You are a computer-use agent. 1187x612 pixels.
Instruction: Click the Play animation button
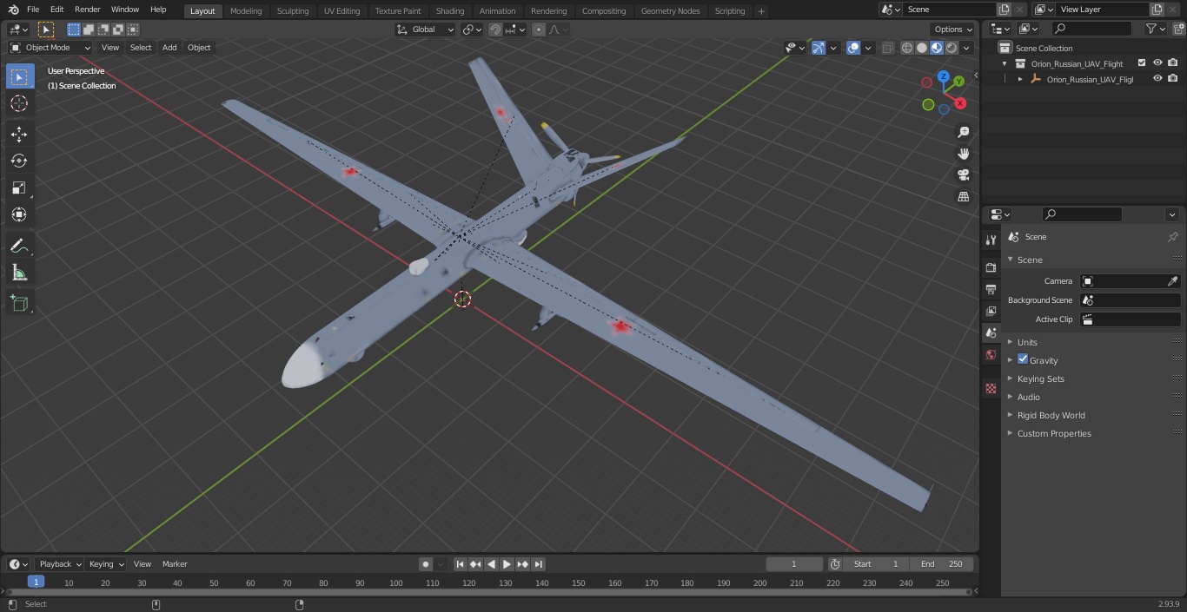[507, 564]
